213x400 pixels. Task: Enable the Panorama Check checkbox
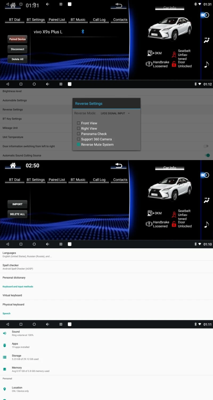coord(79,134)
